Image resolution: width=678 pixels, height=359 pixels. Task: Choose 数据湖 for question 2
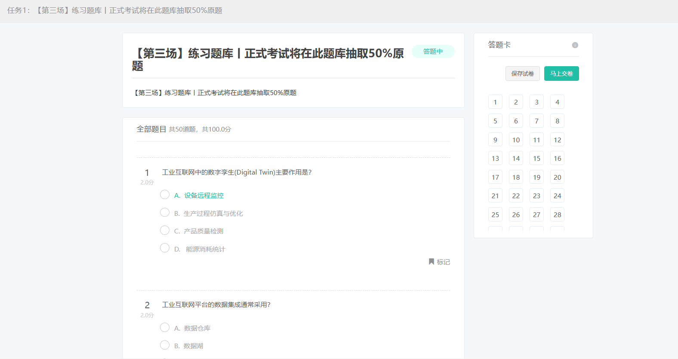(x=165, y=345)
